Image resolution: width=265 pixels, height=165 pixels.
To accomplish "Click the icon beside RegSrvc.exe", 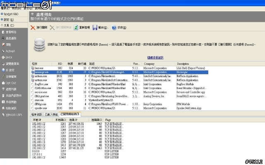I will point(33,84).
